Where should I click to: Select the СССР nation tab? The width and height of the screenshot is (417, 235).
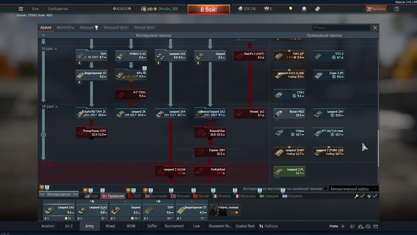pyautogui.click(x=134, y=196)
